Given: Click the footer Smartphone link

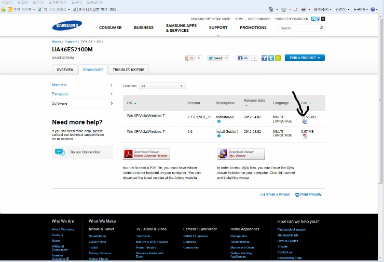Looking at the screenshot, I should point(97,236).
